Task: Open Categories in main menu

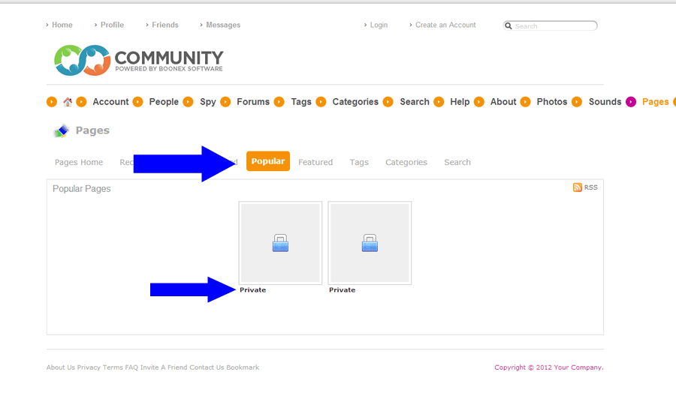Action: tap(355, 102)
